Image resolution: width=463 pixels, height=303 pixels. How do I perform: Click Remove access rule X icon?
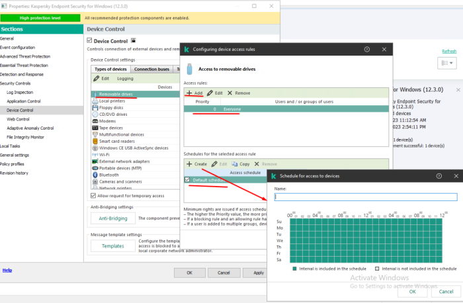coord(230,93)
